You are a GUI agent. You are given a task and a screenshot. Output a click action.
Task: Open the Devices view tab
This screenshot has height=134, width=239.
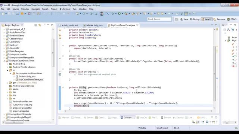pos(166,118)
